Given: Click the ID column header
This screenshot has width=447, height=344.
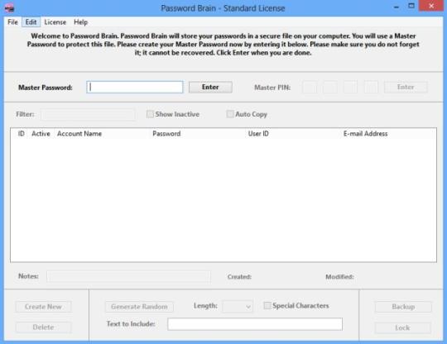Looking at the screenshot, I should coord(21,134).
